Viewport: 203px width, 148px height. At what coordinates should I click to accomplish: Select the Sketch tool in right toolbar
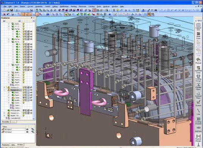tap(198, 103)
